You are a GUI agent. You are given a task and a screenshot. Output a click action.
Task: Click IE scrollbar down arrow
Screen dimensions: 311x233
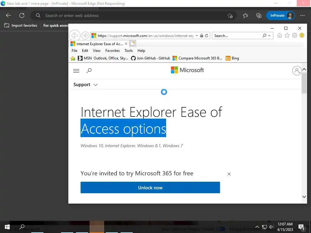pyautogui.click(x=304, y=197)
